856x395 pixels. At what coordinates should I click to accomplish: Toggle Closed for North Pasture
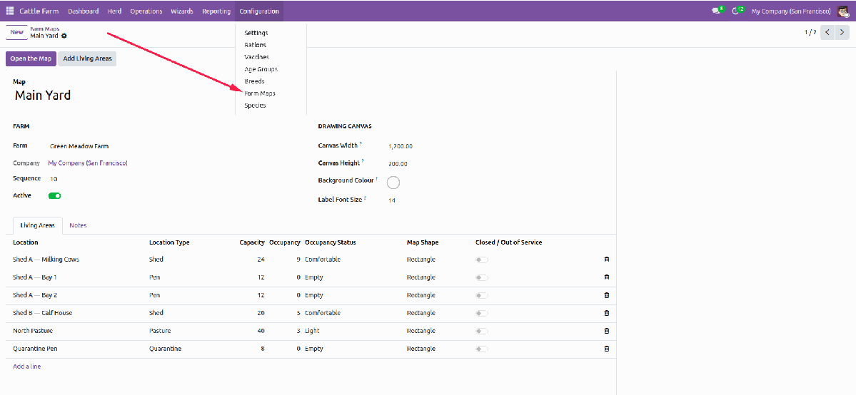[x=482, y=331]
